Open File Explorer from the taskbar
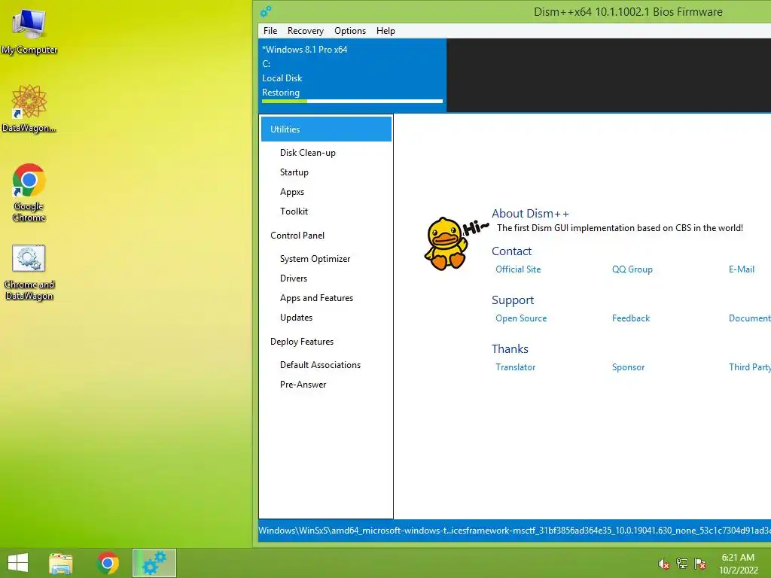 click(61, 563)
